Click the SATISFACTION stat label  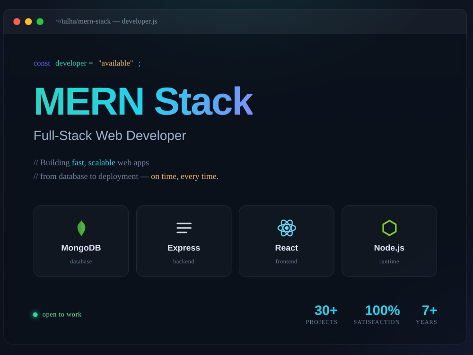click(x=377, y=322)
